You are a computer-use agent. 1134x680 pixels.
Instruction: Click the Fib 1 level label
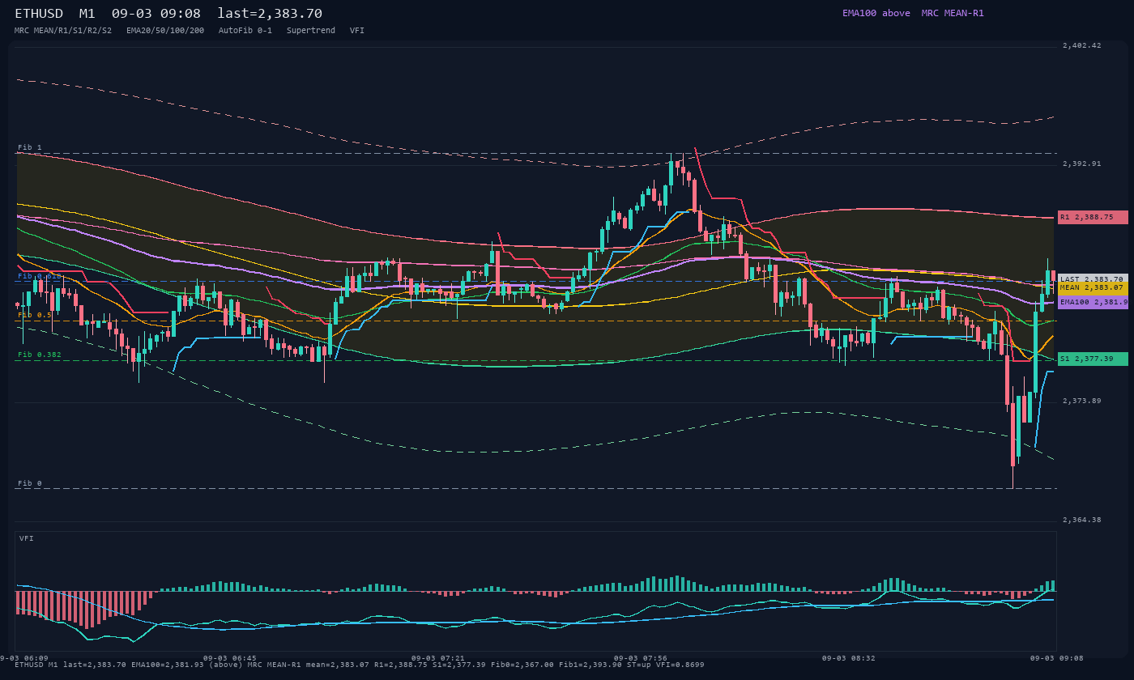click(30, 147)
